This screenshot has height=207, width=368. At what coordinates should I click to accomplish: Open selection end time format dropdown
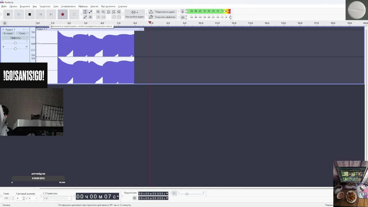(167, 198)
